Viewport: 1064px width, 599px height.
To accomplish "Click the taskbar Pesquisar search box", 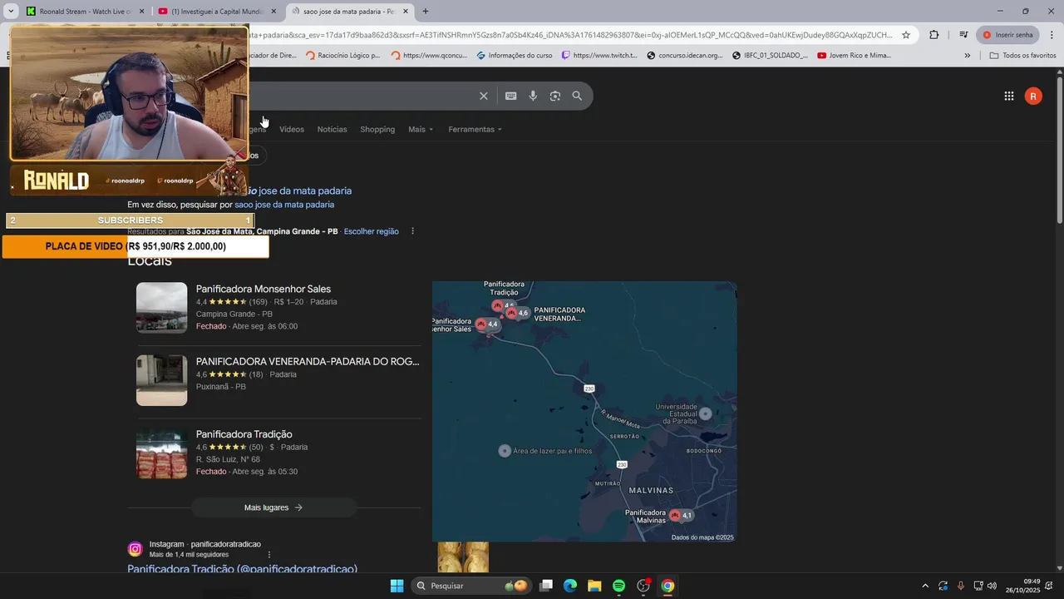I will coord(471,586).
